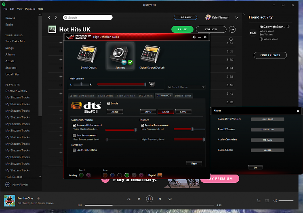Toggle repeat in Spotify player
Viewport: 303px width, 213px height.
pos(170,199)
